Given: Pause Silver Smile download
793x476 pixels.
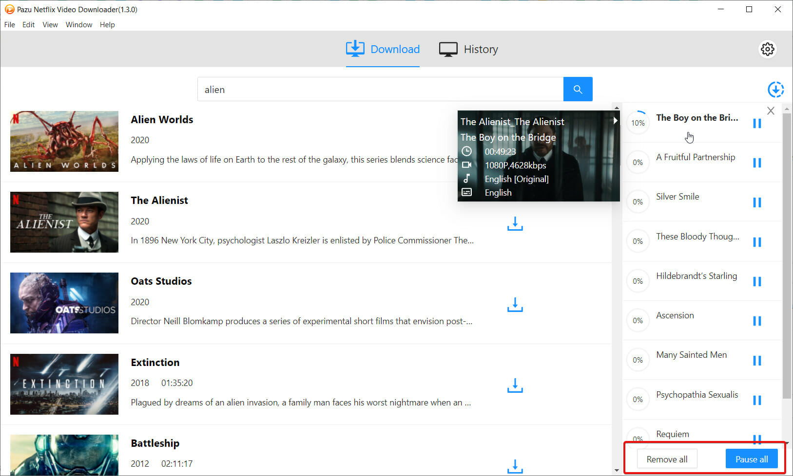Looking at the screenshot, I should [757, 202].
